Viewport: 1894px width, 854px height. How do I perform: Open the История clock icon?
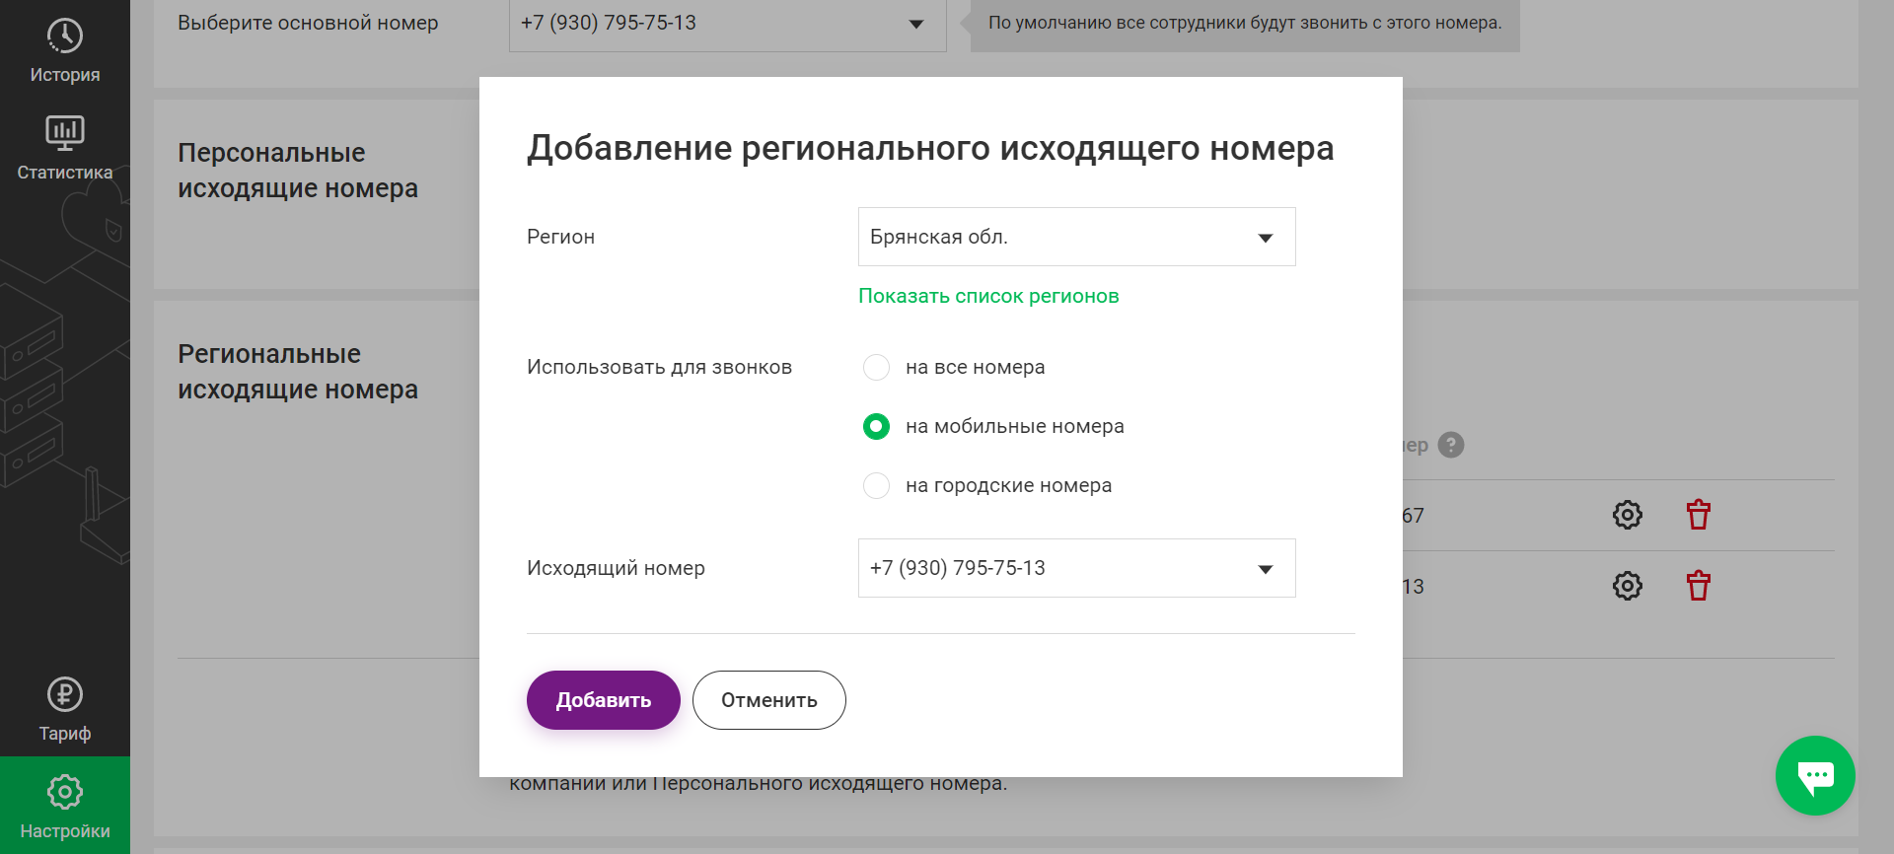click(x=65, y=36)
